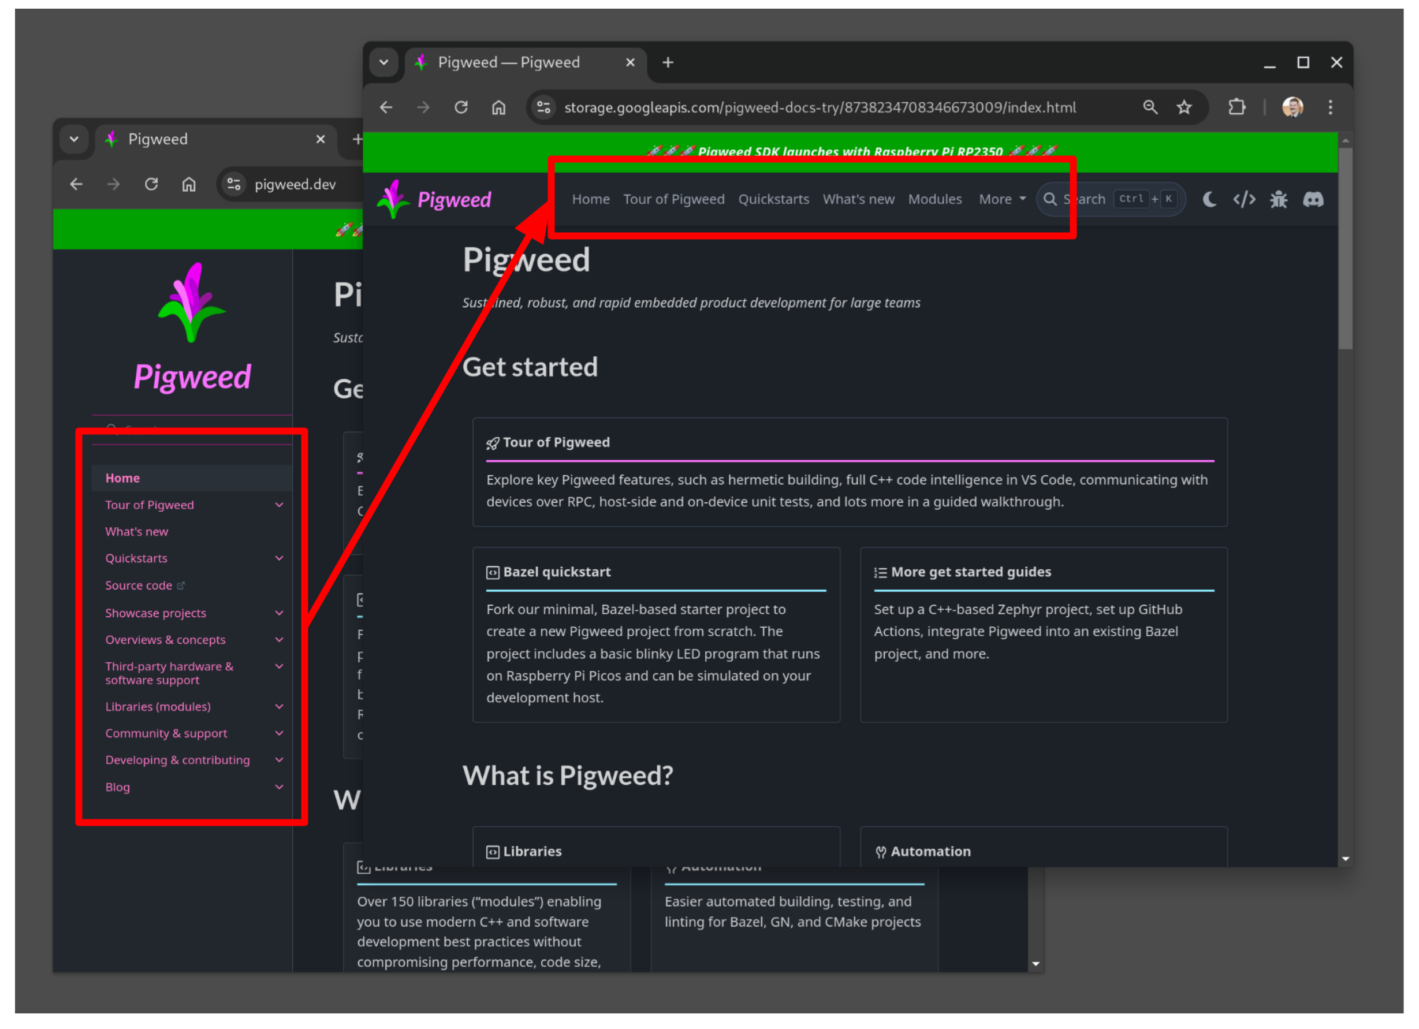1419x1029 pixels.
Task: Open What's new in top navbar
Action: (x=858, y=200)
